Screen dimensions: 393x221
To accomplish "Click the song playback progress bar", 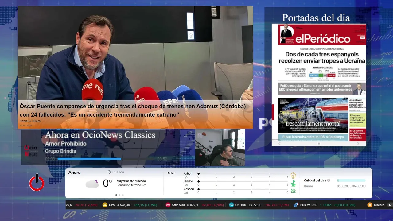I will [x=107, y=159].
